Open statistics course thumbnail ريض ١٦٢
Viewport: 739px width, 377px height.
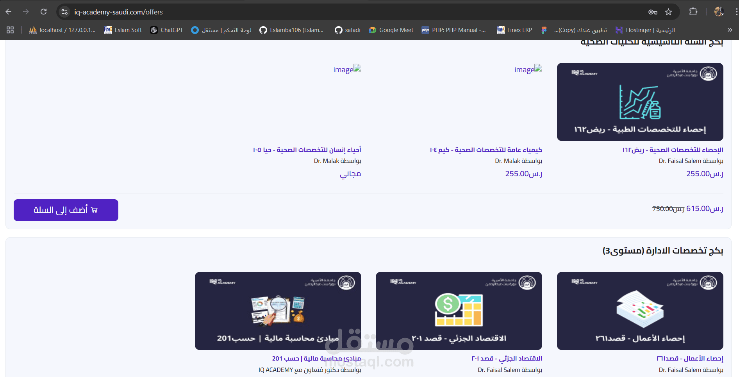pyautogui.click(x=640, y=102)
